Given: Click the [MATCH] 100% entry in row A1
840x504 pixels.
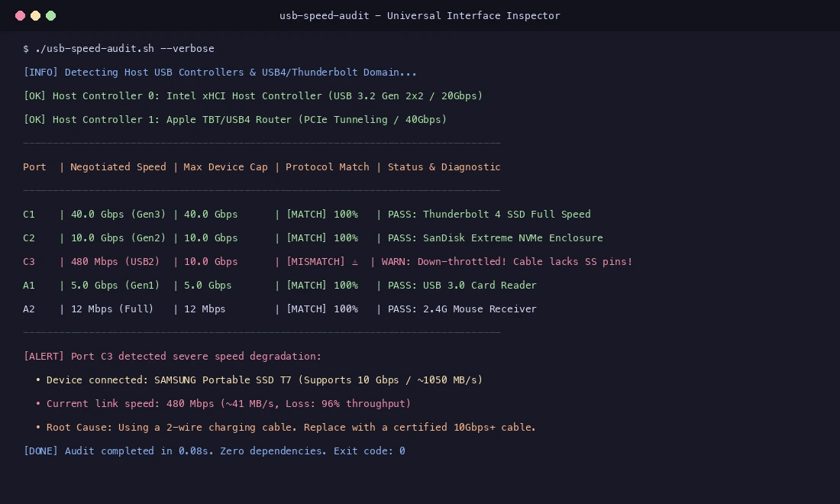Looking at the screenshot, I should pyautogui.click(x=322, y=285).
